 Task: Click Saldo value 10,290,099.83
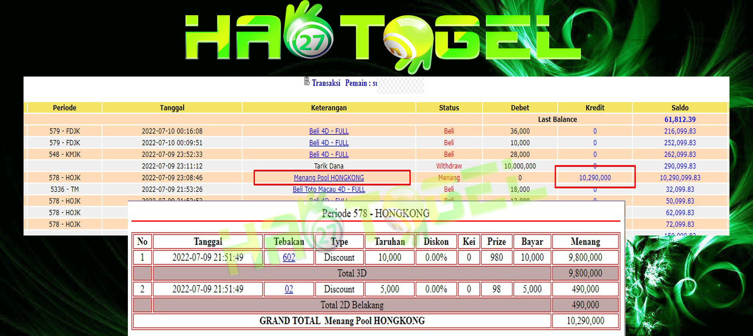(x=680, y=178)
